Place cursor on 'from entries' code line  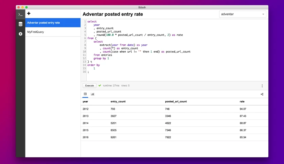103,55
